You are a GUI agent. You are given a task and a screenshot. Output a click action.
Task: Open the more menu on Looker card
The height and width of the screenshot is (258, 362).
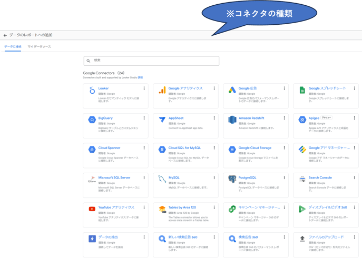(x=144, y=88)
